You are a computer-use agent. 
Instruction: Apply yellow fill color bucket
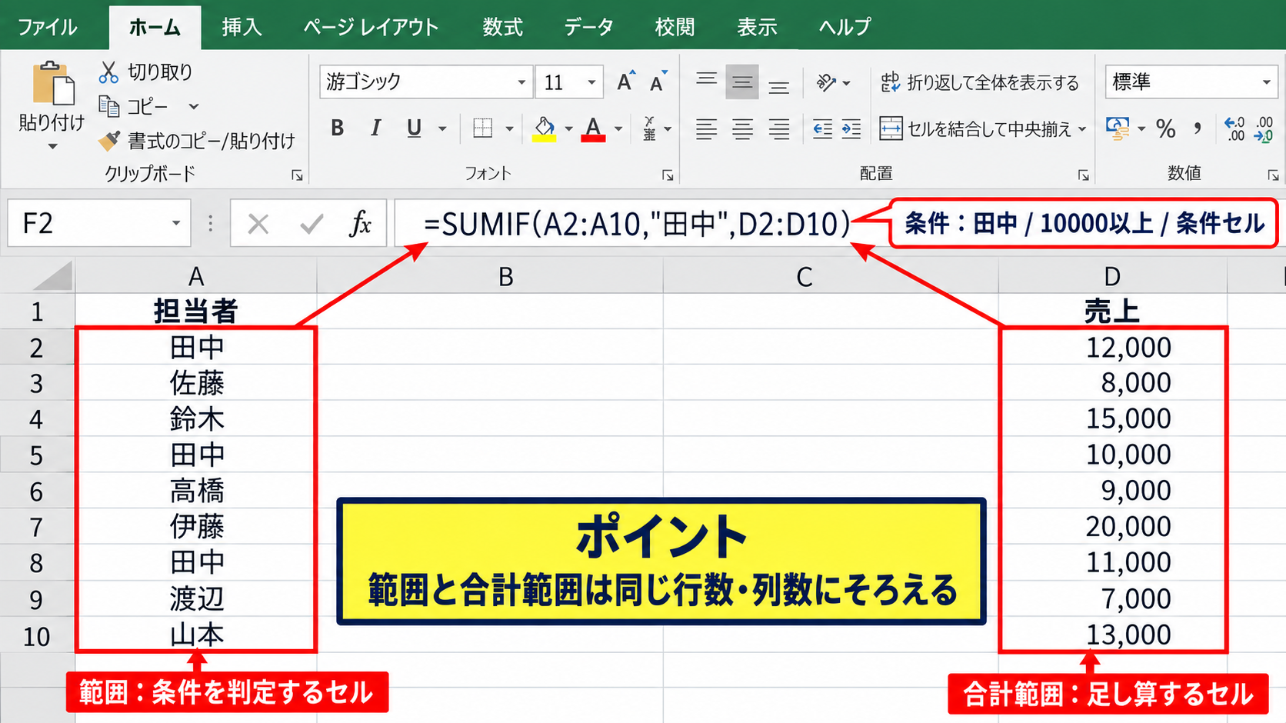coord(545,128)
